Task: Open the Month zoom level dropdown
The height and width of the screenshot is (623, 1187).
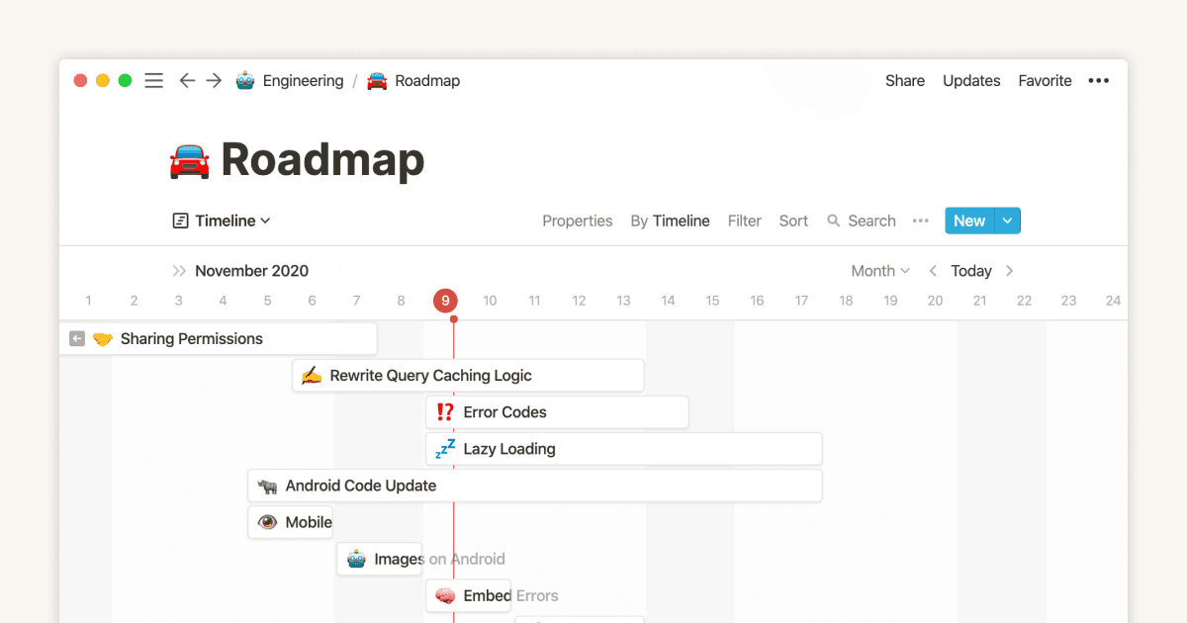Action: point(879,270)
